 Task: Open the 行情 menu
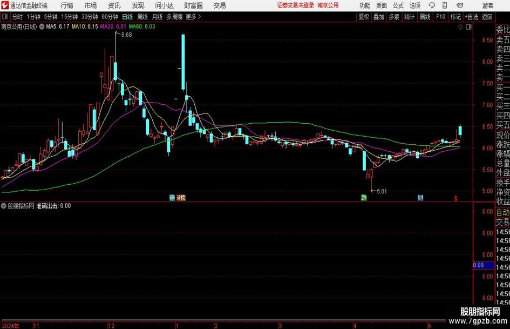[67, 5]
